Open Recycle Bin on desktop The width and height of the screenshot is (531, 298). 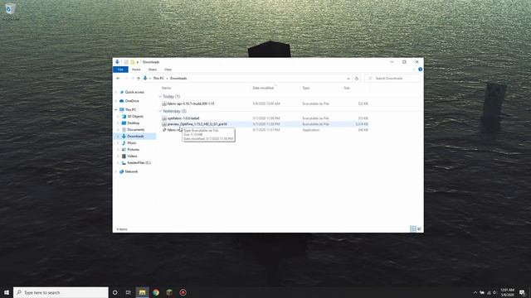10,11
